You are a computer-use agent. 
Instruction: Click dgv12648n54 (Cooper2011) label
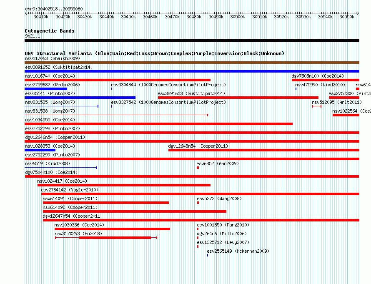(x=198, y=146)
